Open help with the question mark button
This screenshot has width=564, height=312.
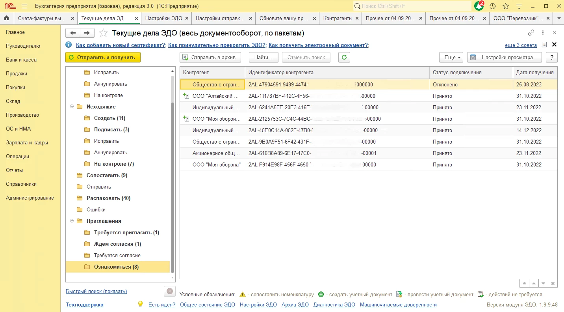pos(552,57)
